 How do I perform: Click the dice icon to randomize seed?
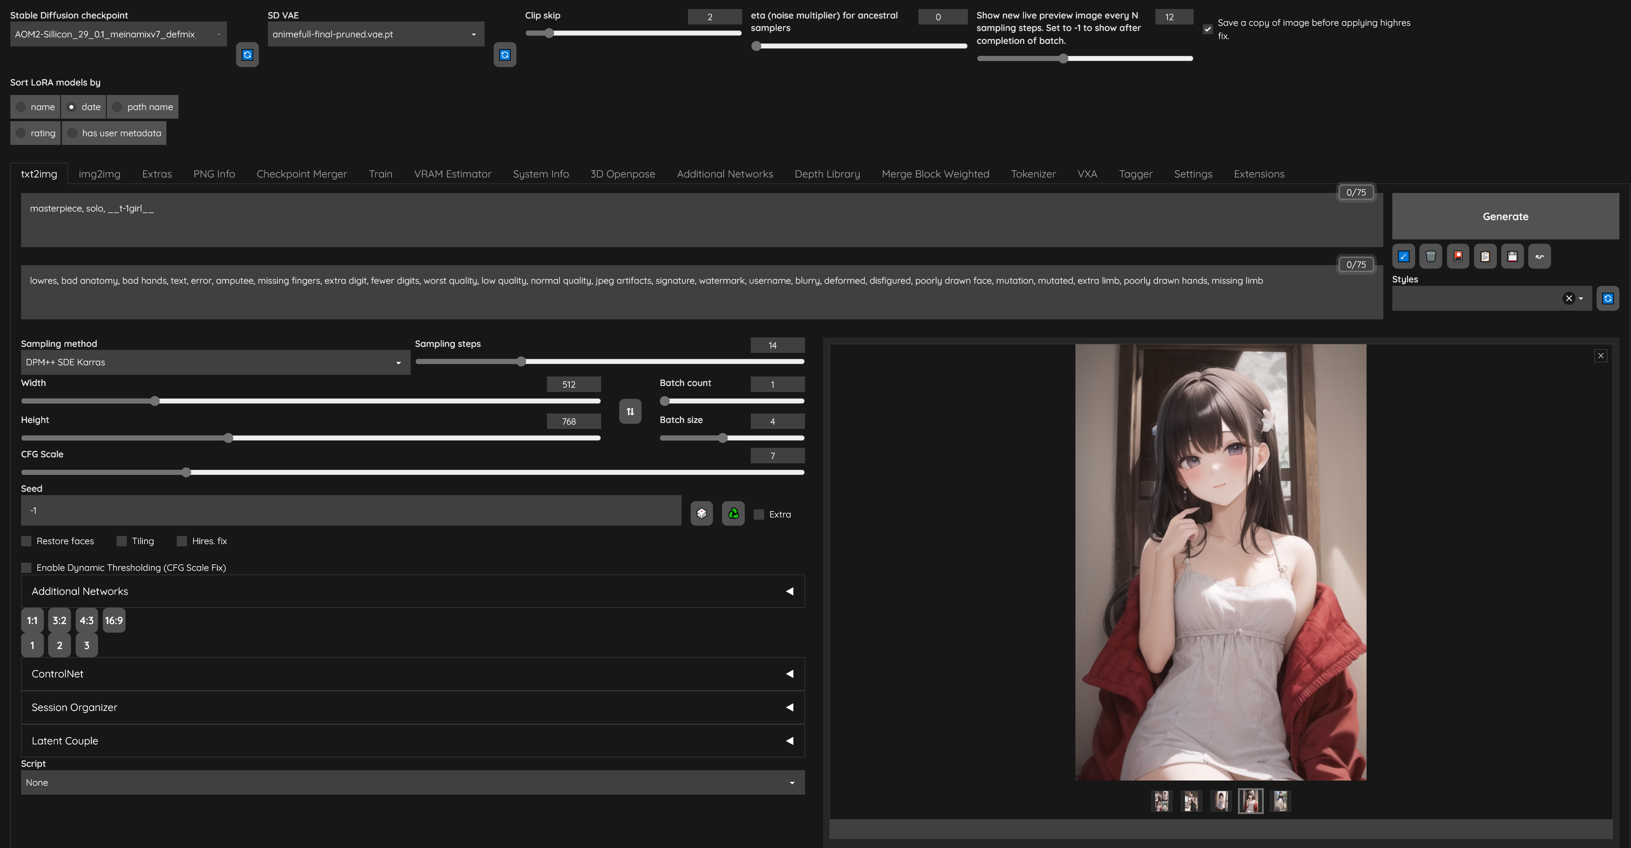tap(701, 513)
